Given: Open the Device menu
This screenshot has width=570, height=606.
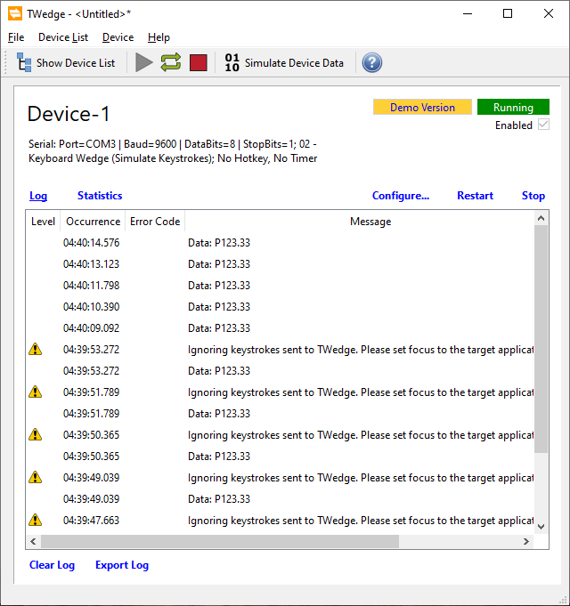Looking at the screenshot, I should click(x=118, y=37).
